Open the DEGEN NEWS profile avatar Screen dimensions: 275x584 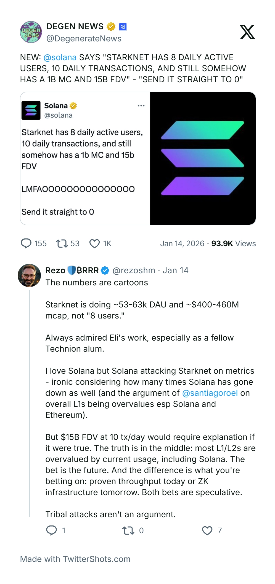(x=31, y=32)
